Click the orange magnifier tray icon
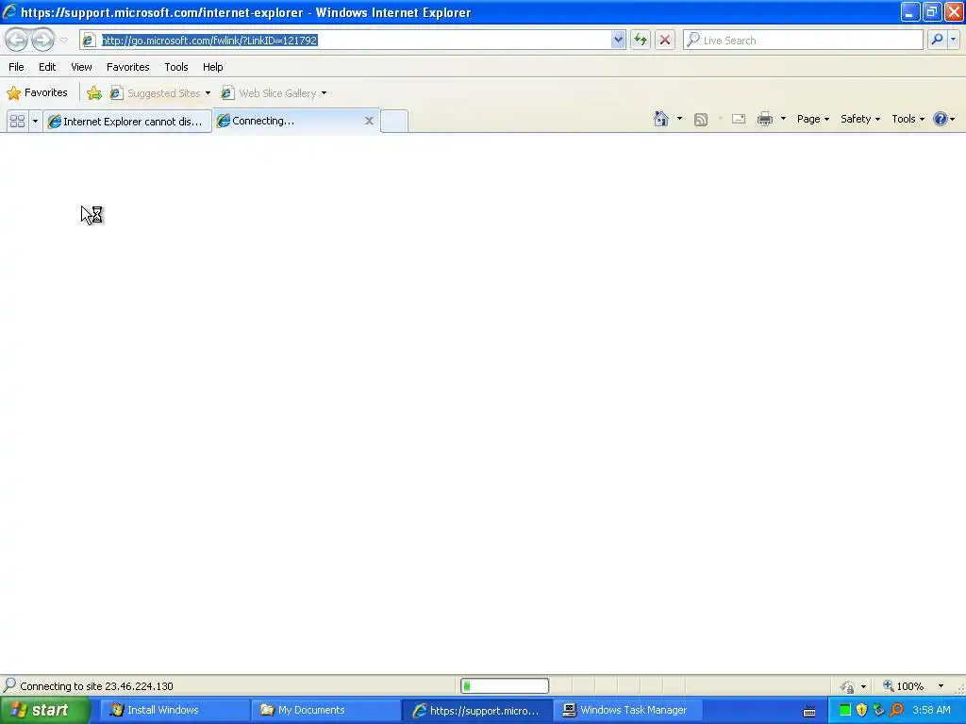 pos(897,710)
